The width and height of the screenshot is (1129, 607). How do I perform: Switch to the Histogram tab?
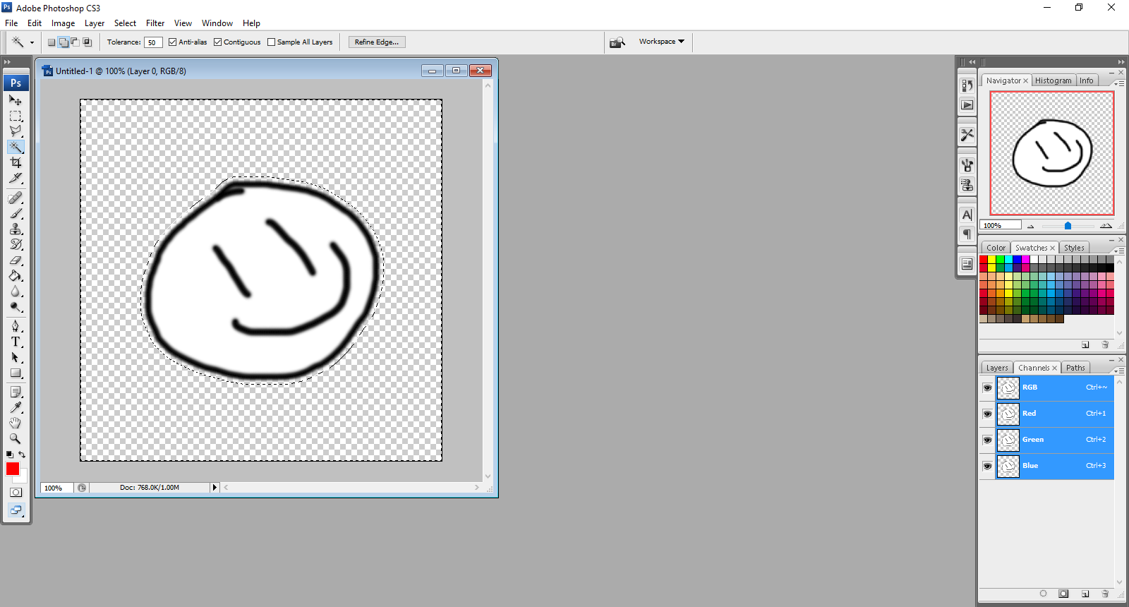tap(1053, 80)
